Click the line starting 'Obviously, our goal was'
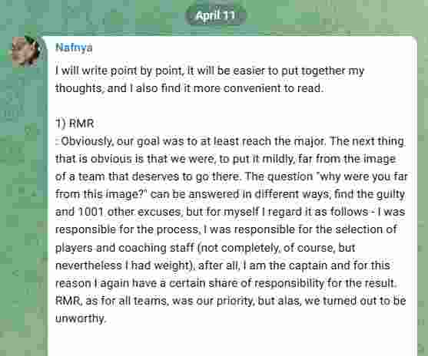Viewport: 428px width, 356px height. click(230, 141)
